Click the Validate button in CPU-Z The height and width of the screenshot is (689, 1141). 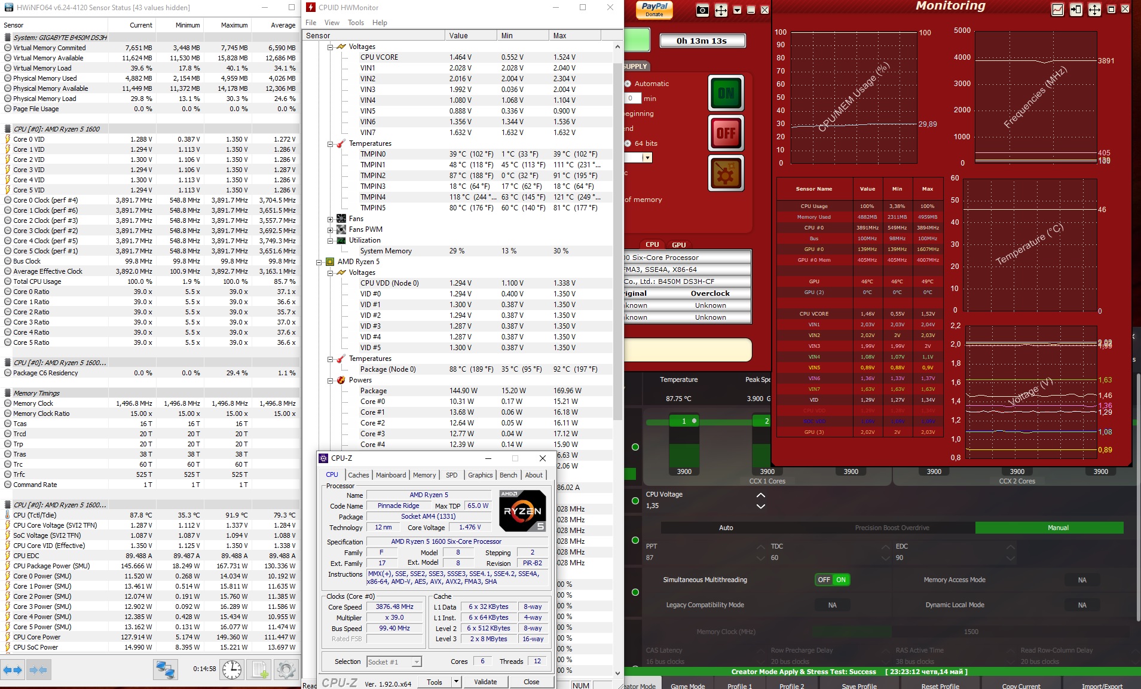pyautogui.click(x=485, y=682)
